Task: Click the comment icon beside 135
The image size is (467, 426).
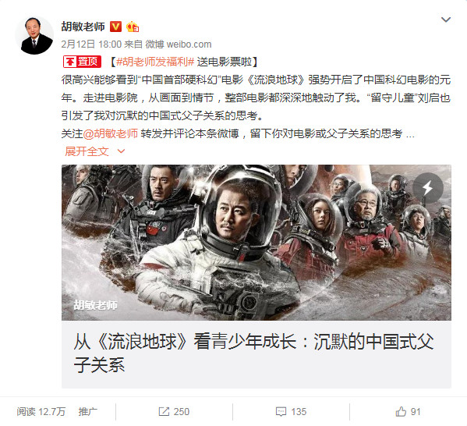Action: pyautogui.click(x=281, y=412)
